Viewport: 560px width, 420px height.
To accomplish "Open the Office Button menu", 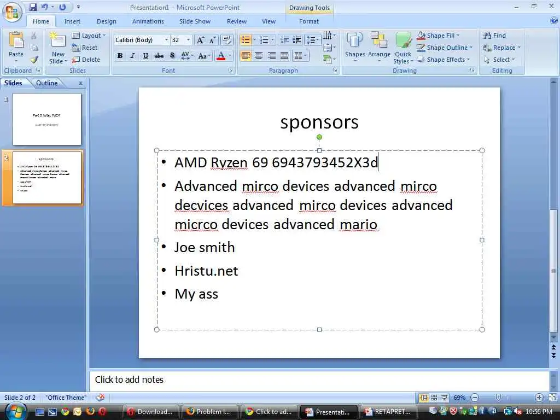I will point(12,12).
